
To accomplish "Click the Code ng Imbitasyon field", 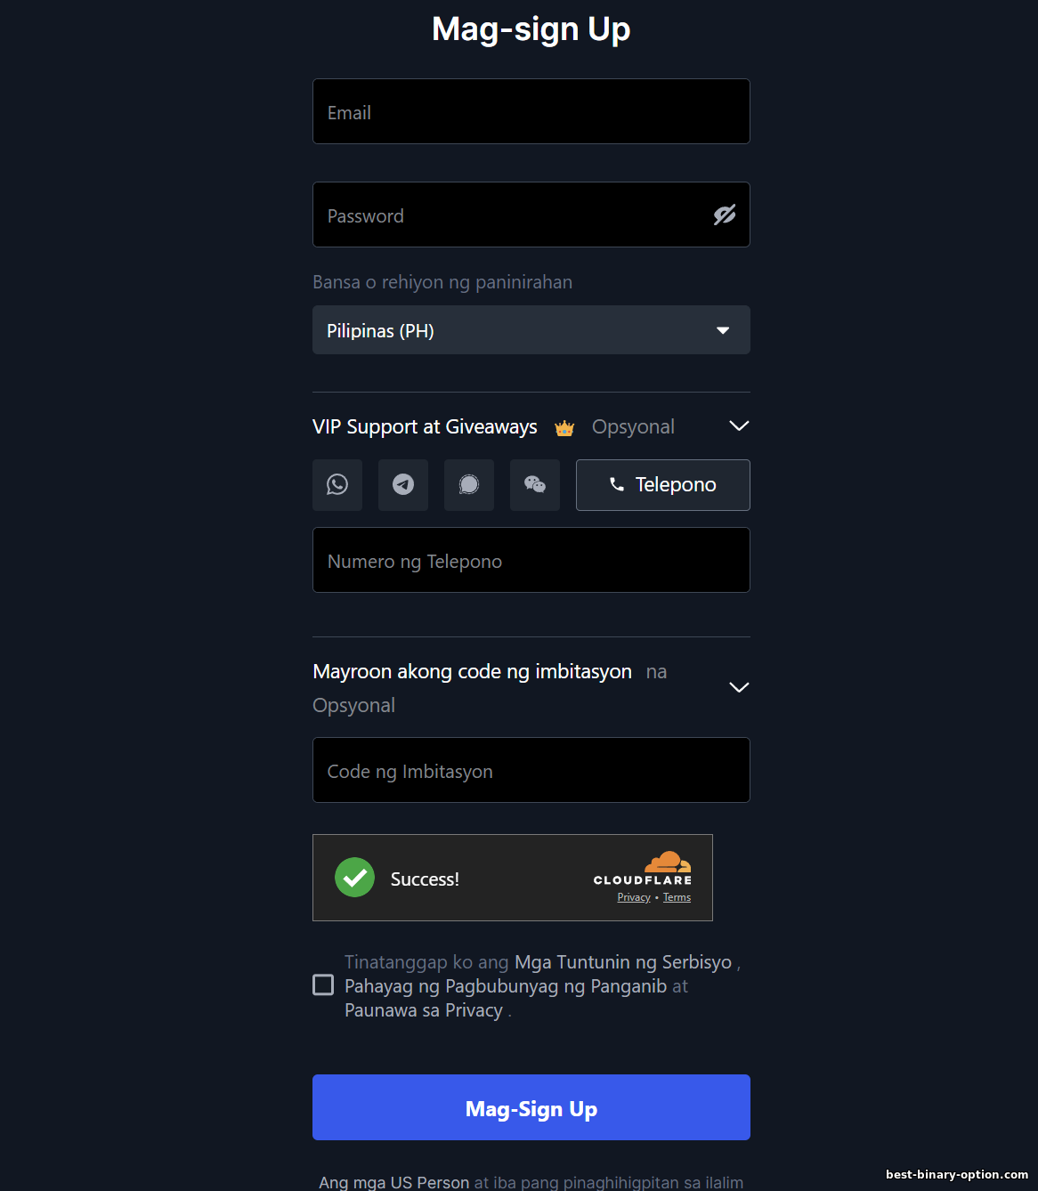I will click(x=531, y=770).
